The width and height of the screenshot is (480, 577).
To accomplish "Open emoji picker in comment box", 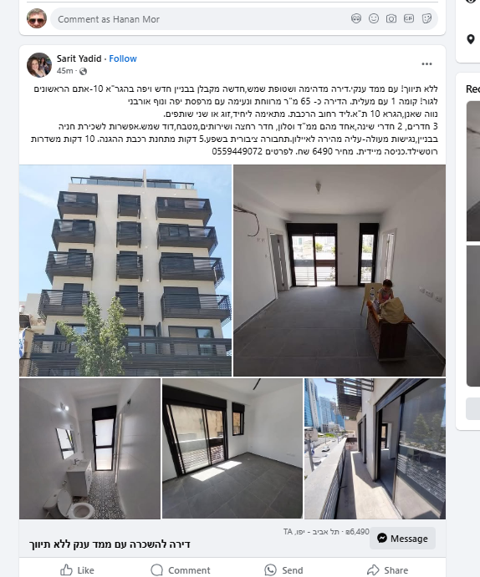I will click(374, 18).
